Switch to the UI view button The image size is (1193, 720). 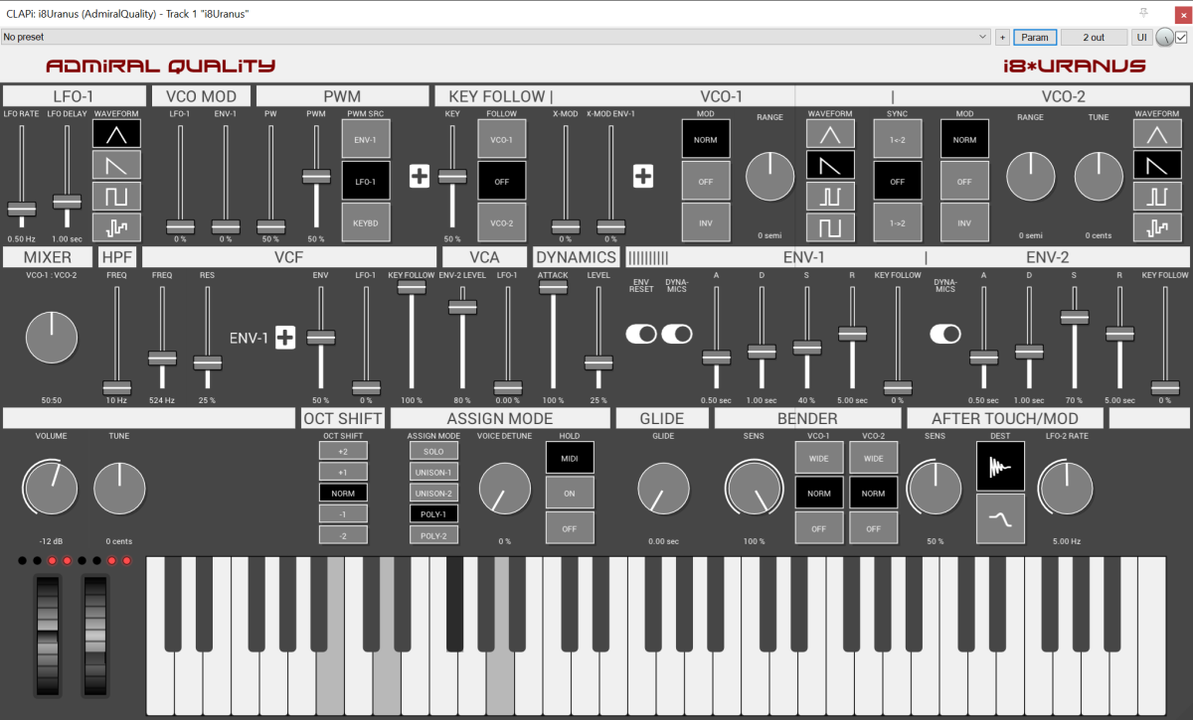(x=1142, y=37)
